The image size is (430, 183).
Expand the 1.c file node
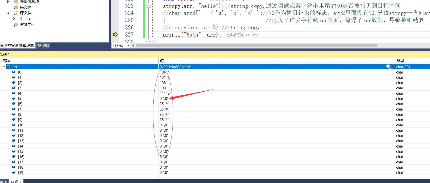14,19
